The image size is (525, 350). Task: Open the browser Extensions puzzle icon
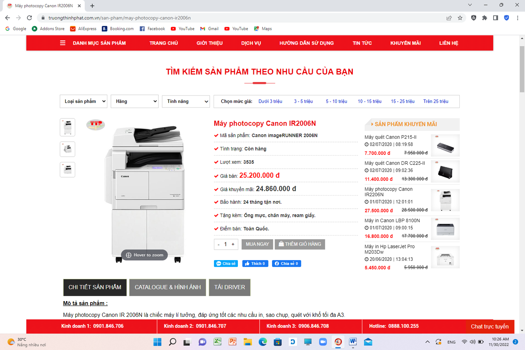click(x=485, y=18)
